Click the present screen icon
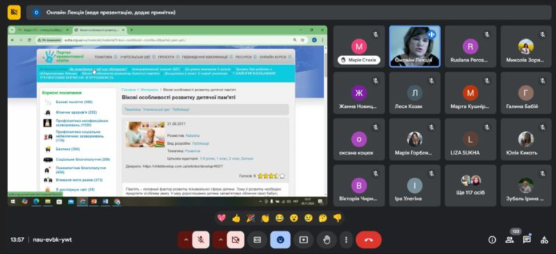The height and width of the screenshot is (254, 556). point(304,240)
